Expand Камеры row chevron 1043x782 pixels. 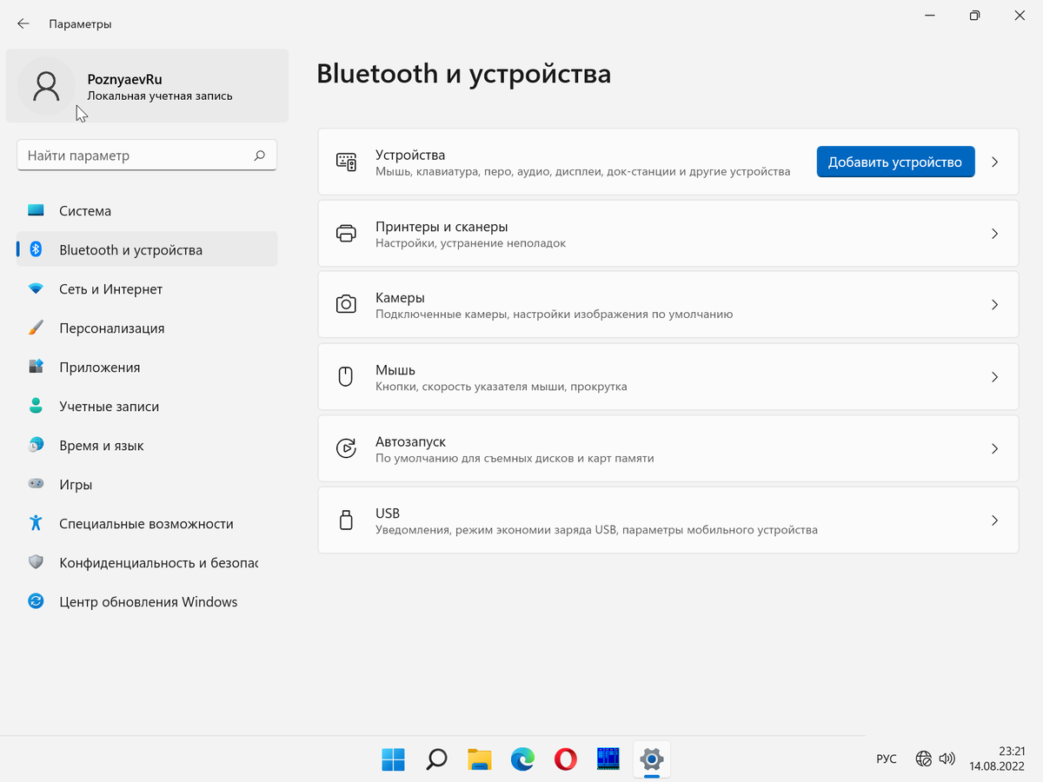tap(995, 304)
